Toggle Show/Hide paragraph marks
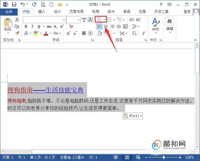Screen dimensions: 200x161 144,33
